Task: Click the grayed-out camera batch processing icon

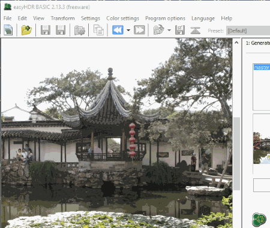Action: tap(80, 31)
